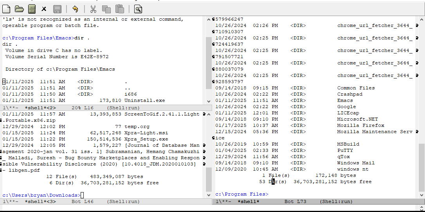Click the 'Emacs' directory row in Program Files listing
Image resolution: width=425 pixels, height=212 pixels.
tap(284, 100)
